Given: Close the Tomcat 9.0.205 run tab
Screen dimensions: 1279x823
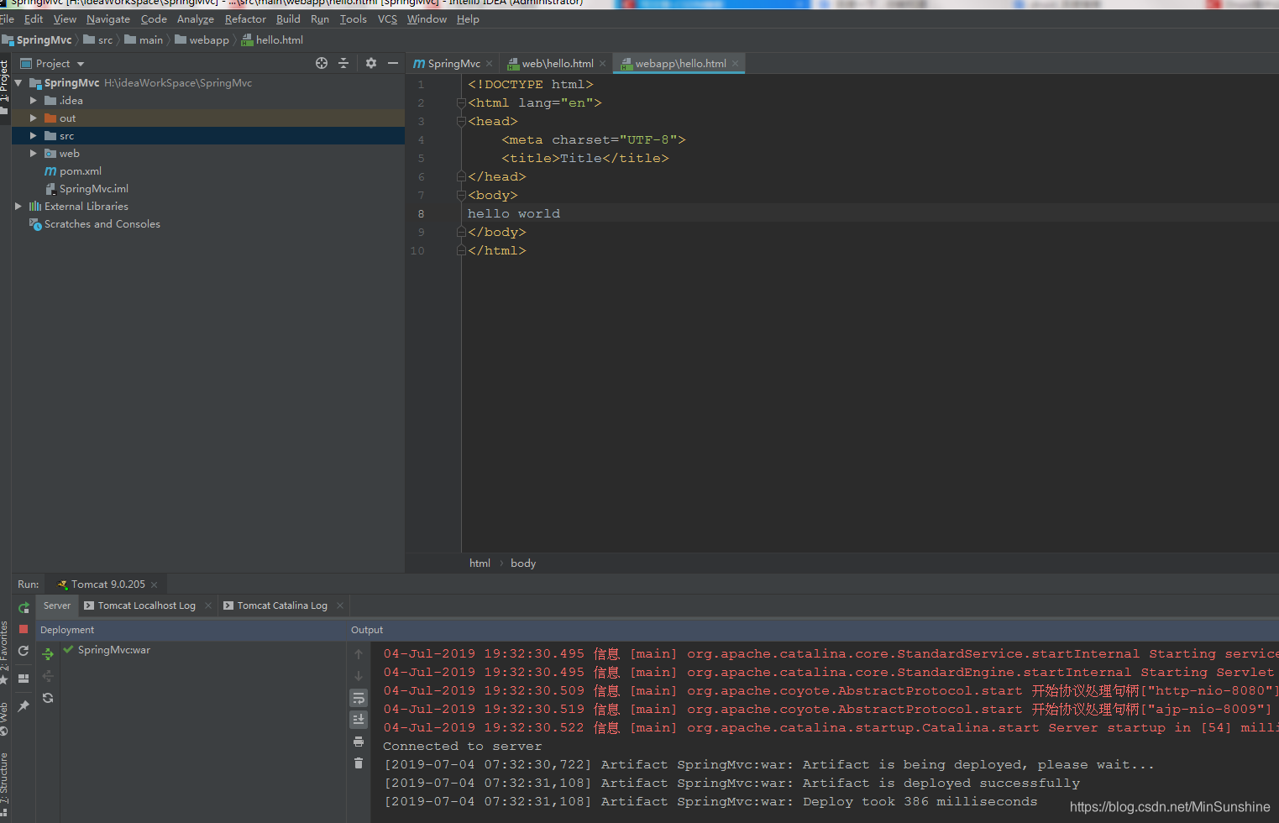Looking at the screenshot, I should 155,584.
